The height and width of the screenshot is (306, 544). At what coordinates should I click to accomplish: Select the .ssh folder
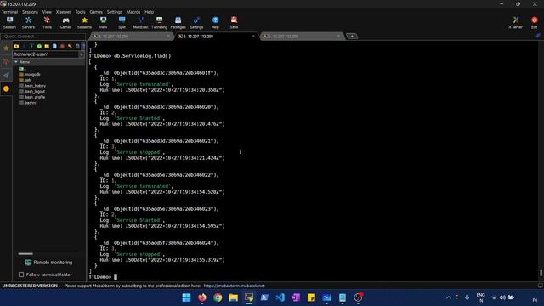pyautogui.click(x=25, y=80)
